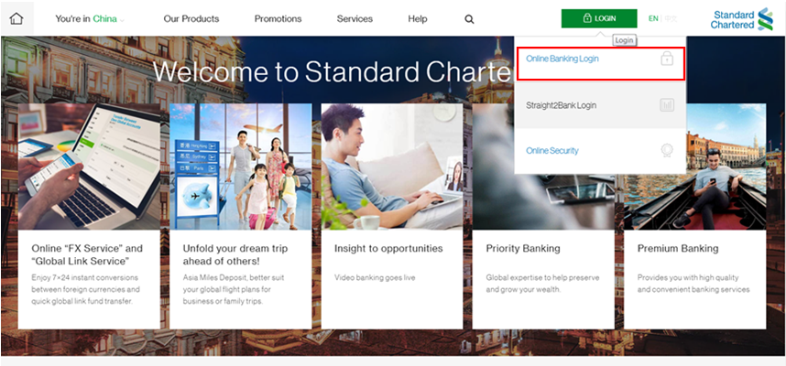
Task: Open Unfold your dream trip ahead of others title
Action: tap(235, 254)
